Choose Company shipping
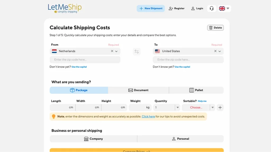This screenshot has height=152, width=271. tap(93, 139)
